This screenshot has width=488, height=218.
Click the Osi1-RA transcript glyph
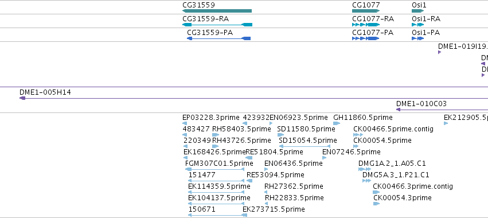(x=417, y=25)
